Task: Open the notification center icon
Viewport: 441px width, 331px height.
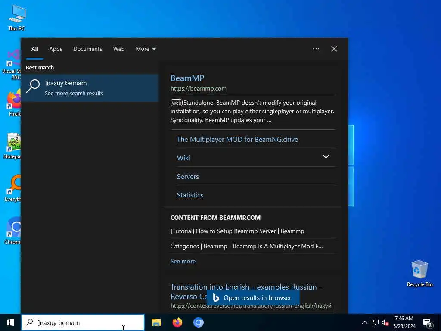Action: [x=428, y=323]
